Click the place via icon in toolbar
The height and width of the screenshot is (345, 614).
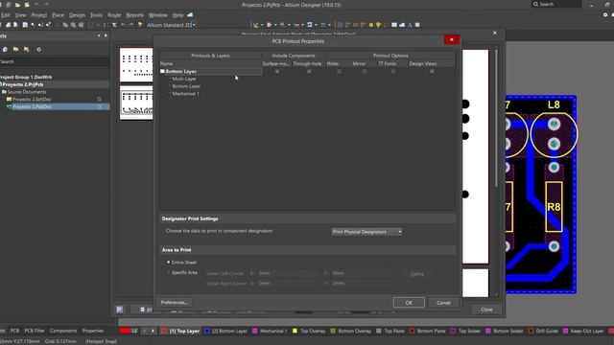pyautogui.click(x=378, y=25)
